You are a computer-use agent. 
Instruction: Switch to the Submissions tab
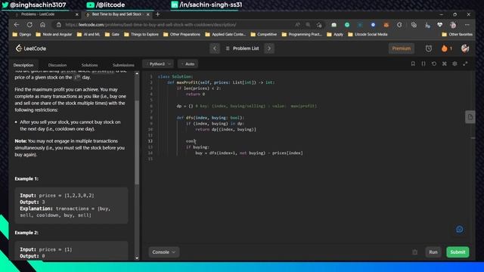[123, 65]
